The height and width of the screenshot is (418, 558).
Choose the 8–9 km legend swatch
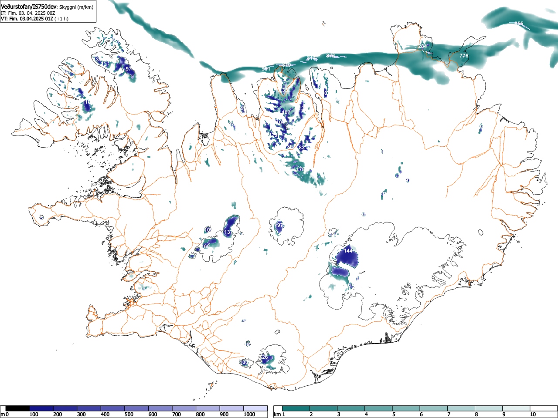coord(488,408)
